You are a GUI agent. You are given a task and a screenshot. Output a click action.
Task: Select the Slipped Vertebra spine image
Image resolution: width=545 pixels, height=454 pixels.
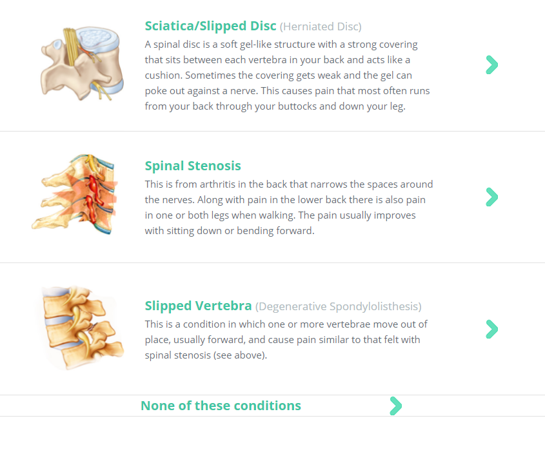tap(79, 326)
